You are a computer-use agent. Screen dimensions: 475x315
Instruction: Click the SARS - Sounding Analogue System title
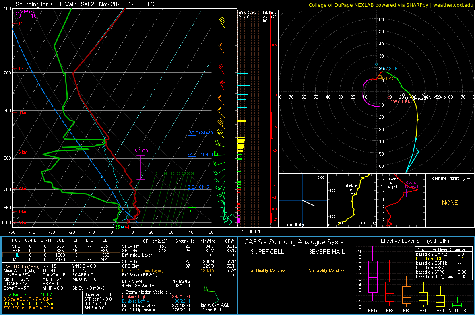coord(297,242)
